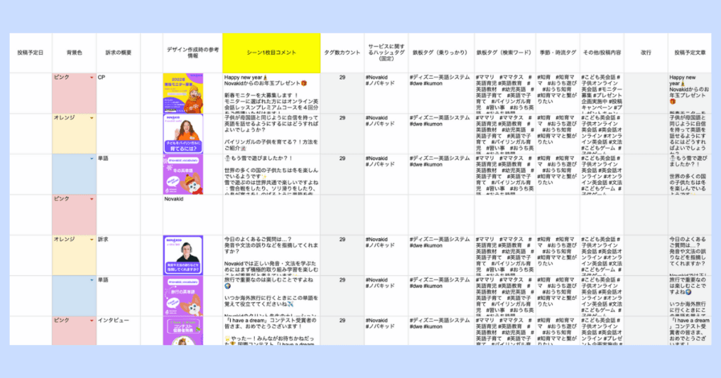Select #ディズニー英語システム cell in the インタビュー row
This screenshot has width=721, height=378.
point(441,331)
